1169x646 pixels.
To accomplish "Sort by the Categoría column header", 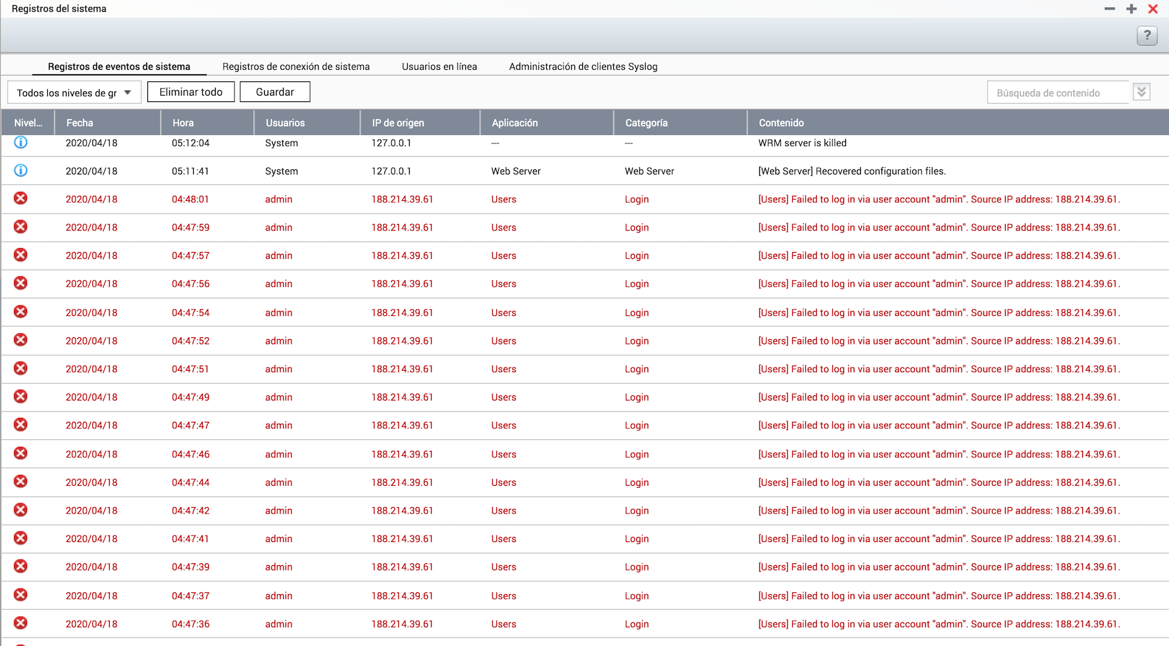I will 646,123.
